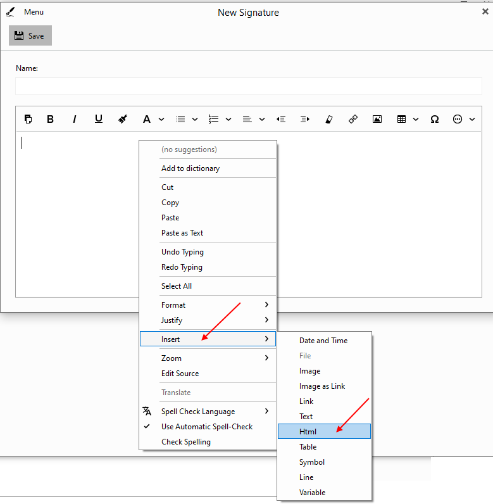The height and width of the screenshot is (504, 493).
Task: Open the bulleted list style dropdown arrow
Action: [x=195, y=120]
